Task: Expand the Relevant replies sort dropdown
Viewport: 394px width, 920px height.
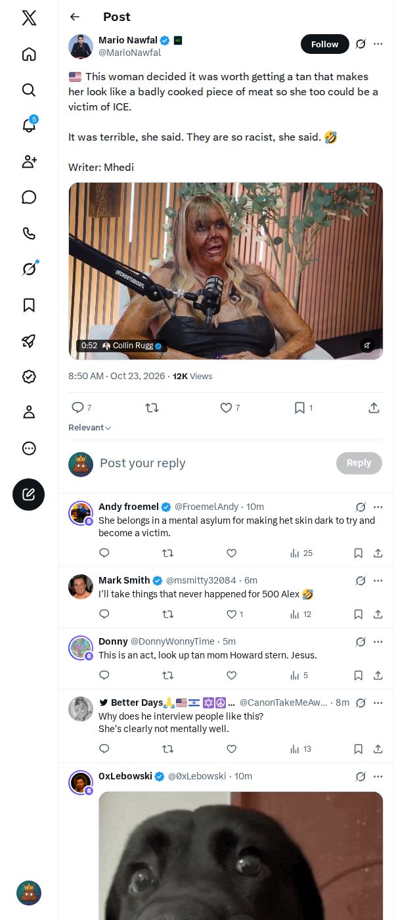Action: 90,428
